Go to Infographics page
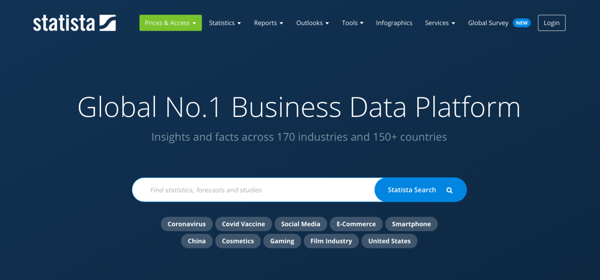Screen dimensions: 600x280 coord(394,23)
